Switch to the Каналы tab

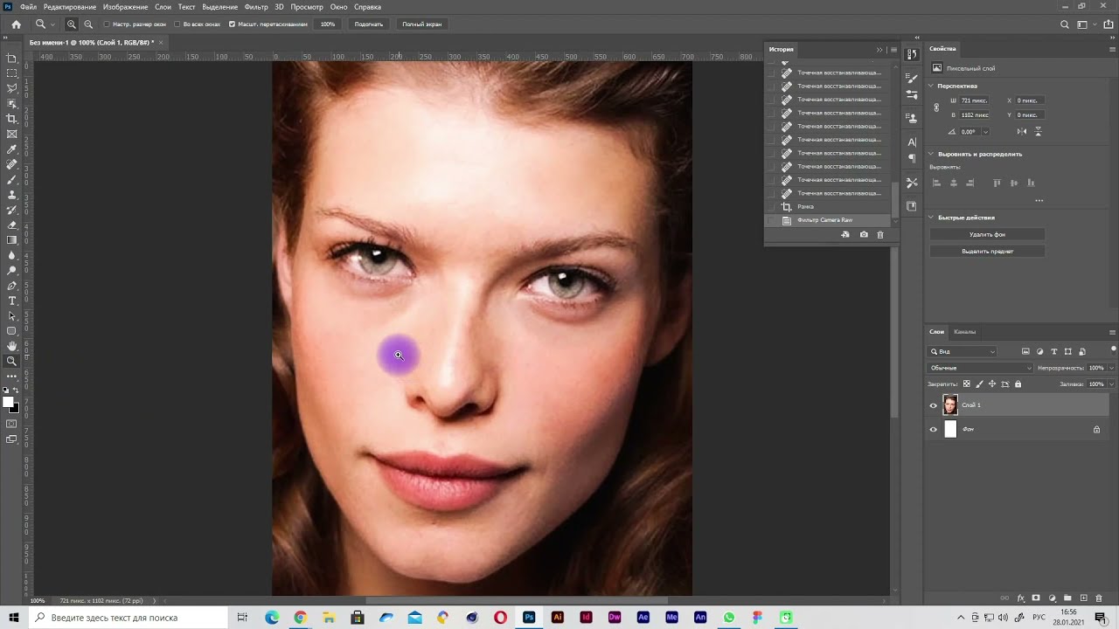pyautogui.click(x=964, y=332)
